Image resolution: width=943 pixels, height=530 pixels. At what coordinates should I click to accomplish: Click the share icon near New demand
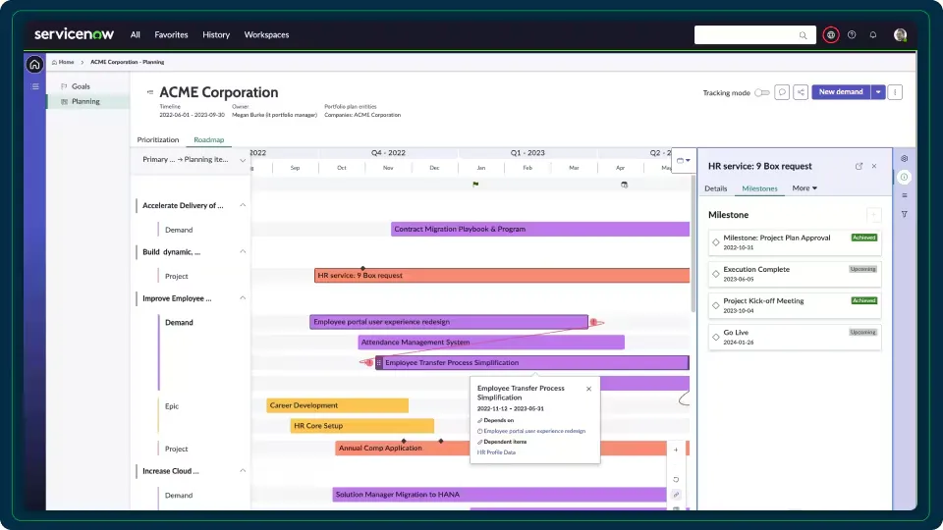tap(801, 92)
